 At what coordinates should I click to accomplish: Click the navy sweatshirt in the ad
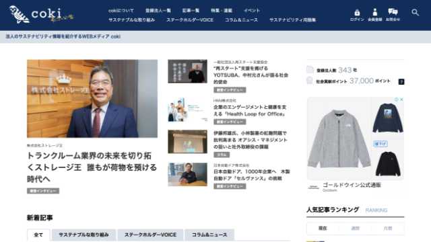pos(388,118)
